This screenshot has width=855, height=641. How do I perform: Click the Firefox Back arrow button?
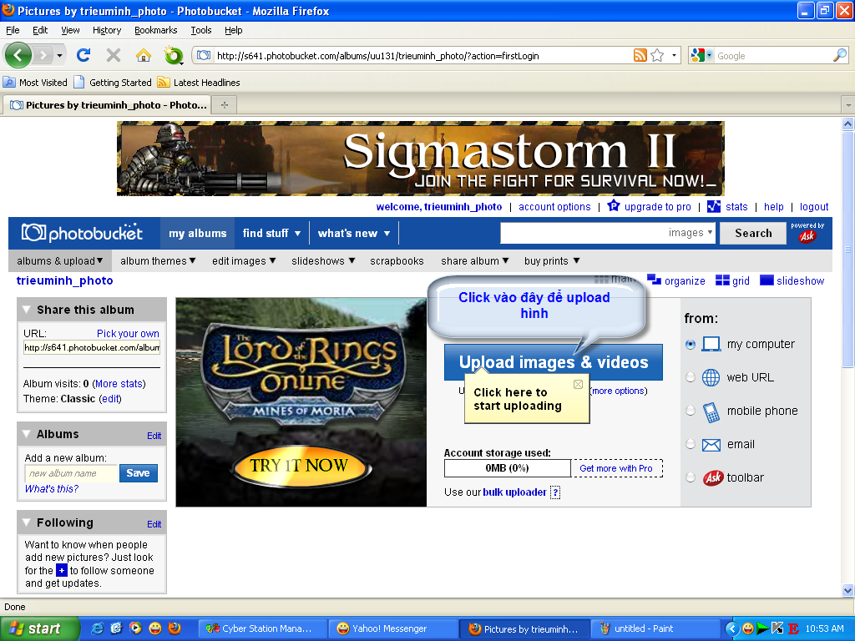[18, 55]
